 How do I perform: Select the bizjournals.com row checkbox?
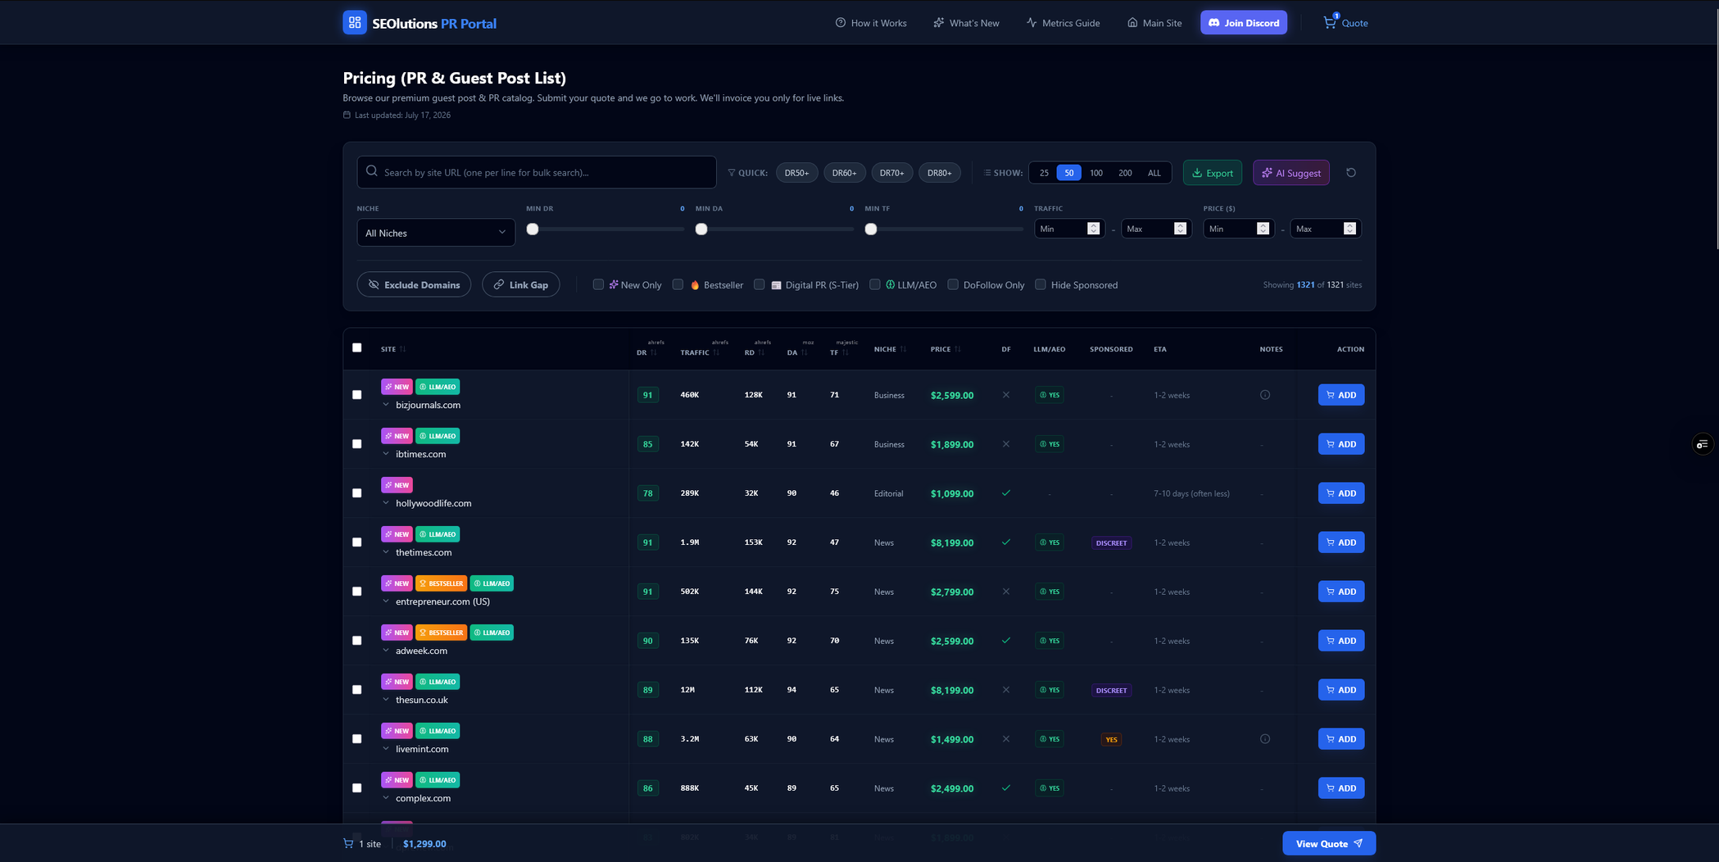[356, 395]
